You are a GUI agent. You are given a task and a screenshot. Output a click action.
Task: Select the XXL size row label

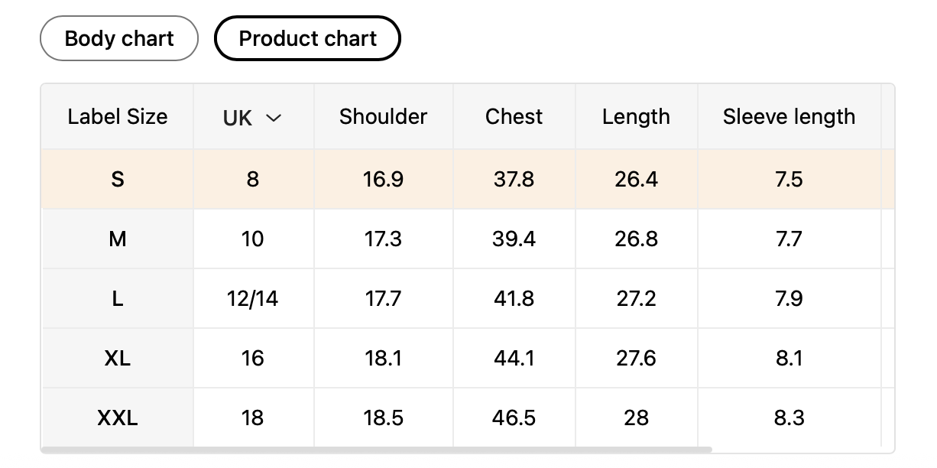(x=117, y=418)
